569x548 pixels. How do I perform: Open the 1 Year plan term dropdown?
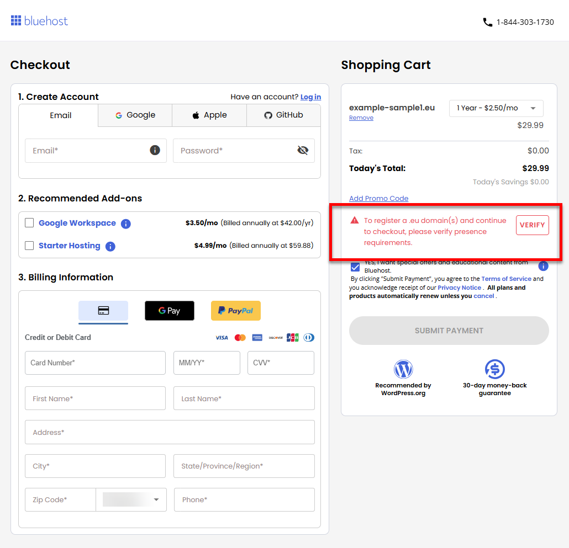coord(496,108)
